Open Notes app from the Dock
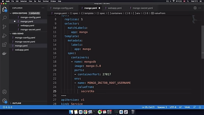This screenshot has width=204, height=115. pyautogui.click(x=76, y=112)
